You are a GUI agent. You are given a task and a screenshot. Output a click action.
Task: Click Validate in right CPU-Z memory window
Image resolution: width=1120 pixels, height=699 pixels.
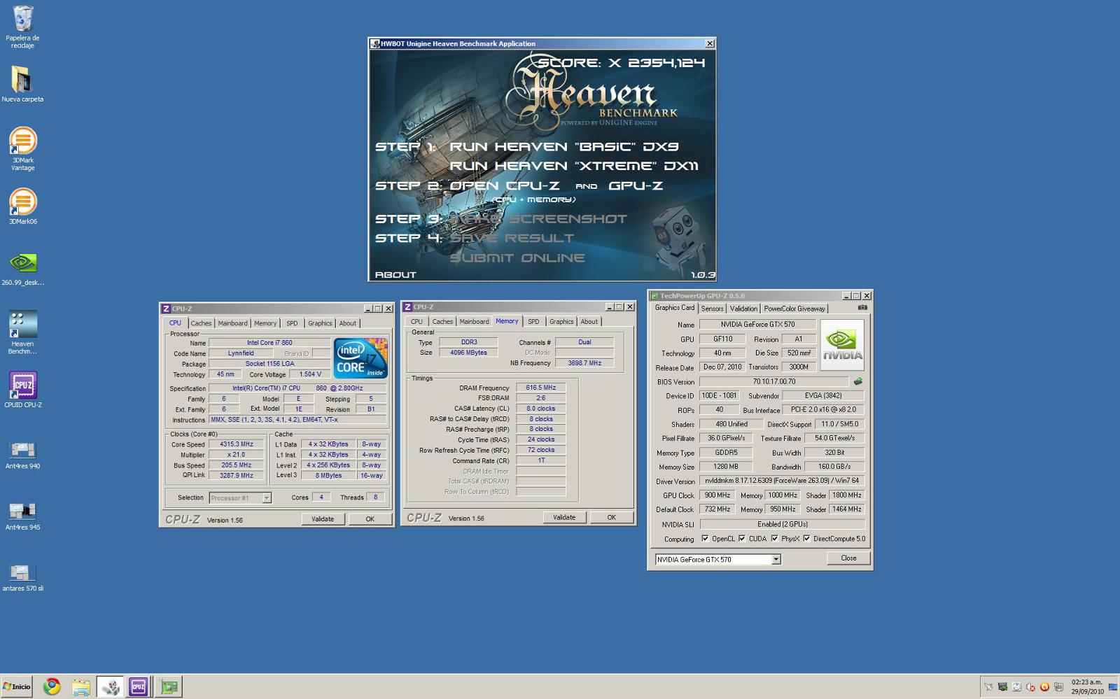tap(564, 518)
